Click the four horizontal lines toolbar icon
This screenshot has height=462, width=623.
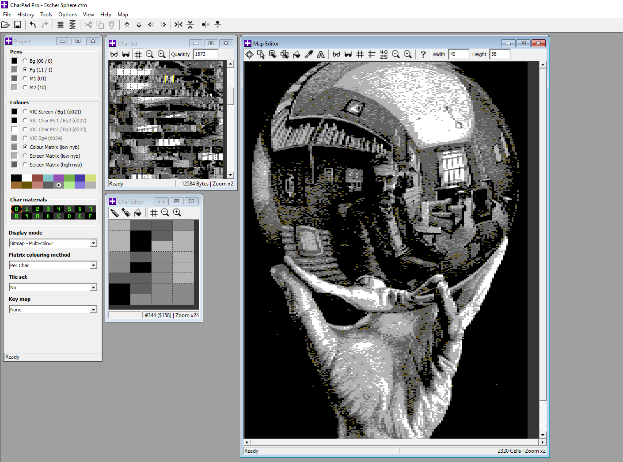(61, 25)
